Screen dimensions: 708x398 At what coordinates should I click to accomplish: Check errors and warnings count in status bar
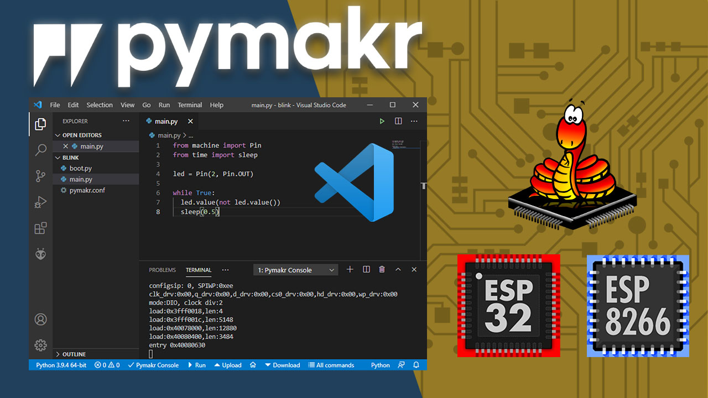tap(107, 365)
